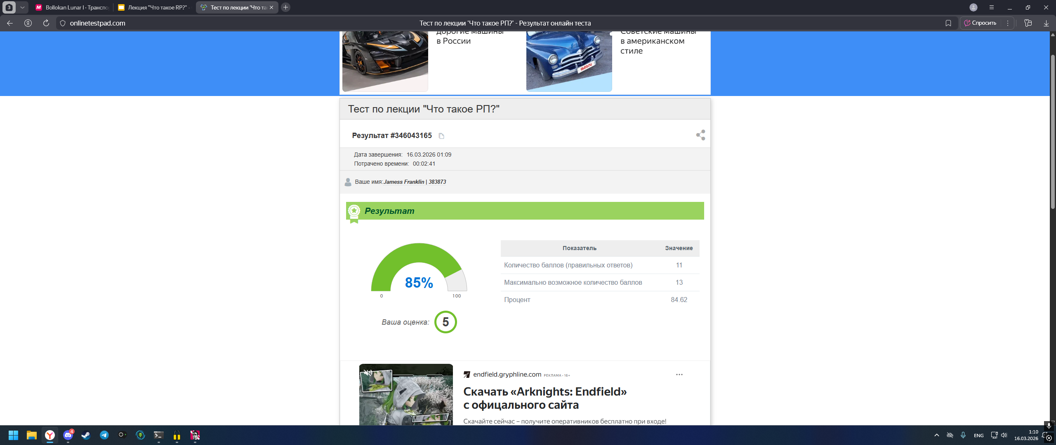Open the endfield.gryphline.com ad link
Viewport: 1056px width, 445px height.
(507, 375)
